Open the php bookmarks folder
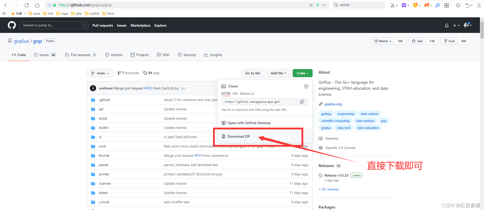The height and width of the screenshot is (210, 484). [77, 14]
